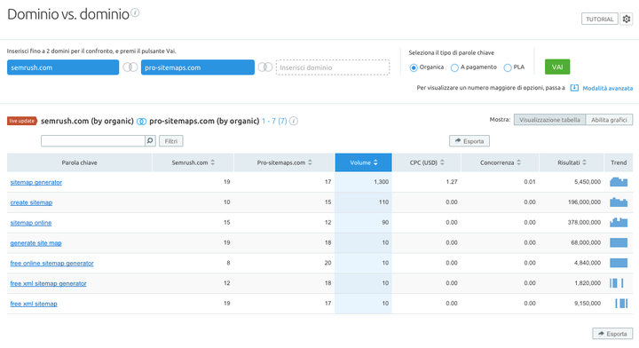Open the create sitemap keyword link
Image resolution: width=639 pixels, height=348 pixels.
[x=31, y=202]
